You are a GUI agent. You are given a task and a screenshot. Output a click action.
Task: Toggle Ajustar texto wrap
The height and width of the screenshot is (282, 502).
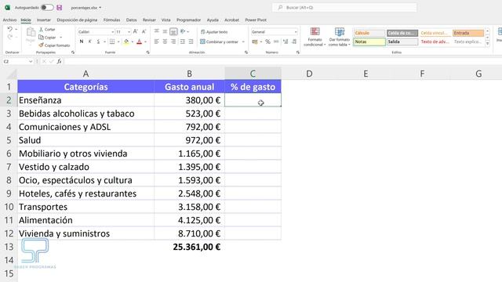tap(214, 32)
